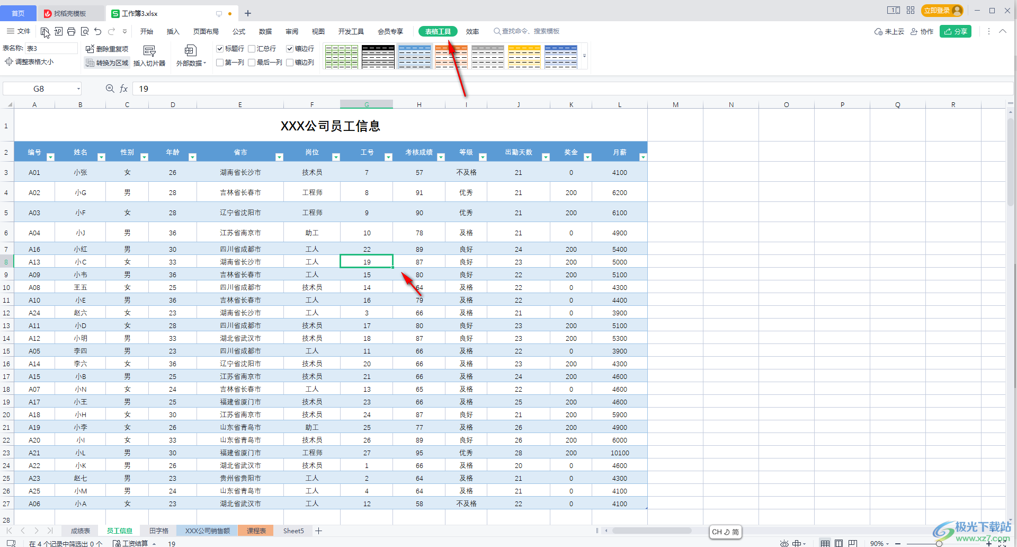Add a new sheet with plus icon

319,531
